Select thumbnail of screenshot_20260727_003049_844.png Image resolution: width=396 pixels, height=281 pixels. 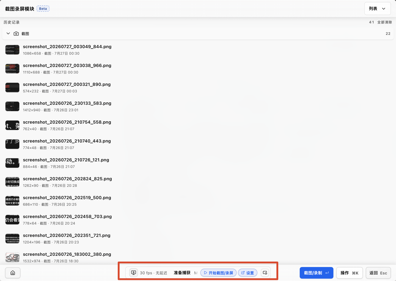12,50
